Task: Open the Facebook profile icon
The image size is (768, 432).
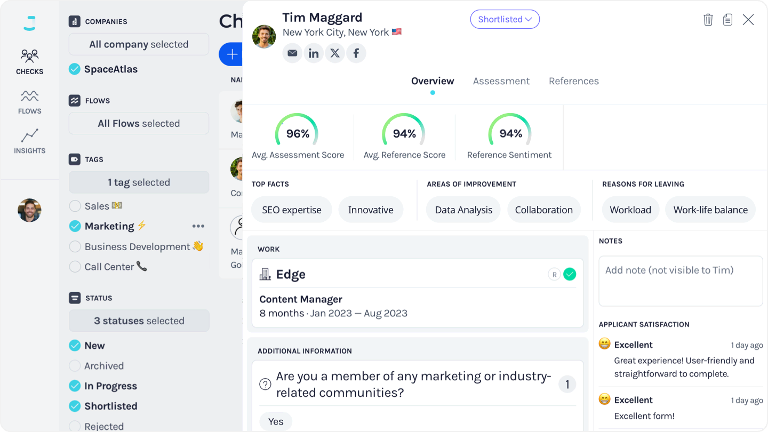Action: (356, 53)
